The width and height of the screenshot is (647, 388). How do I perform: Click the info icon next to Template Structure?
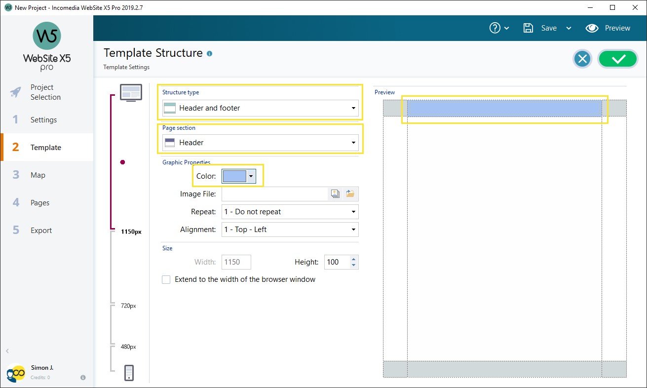click(208, 53)
